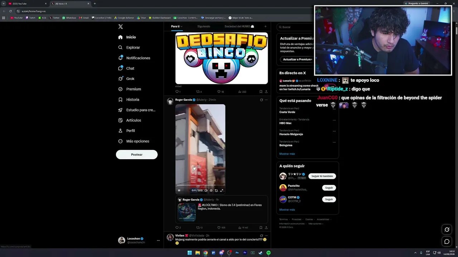Image resolution: width=458 pixels, height=257 pixels.
Task: Open video settings gear
Action: tap(211, 190)
